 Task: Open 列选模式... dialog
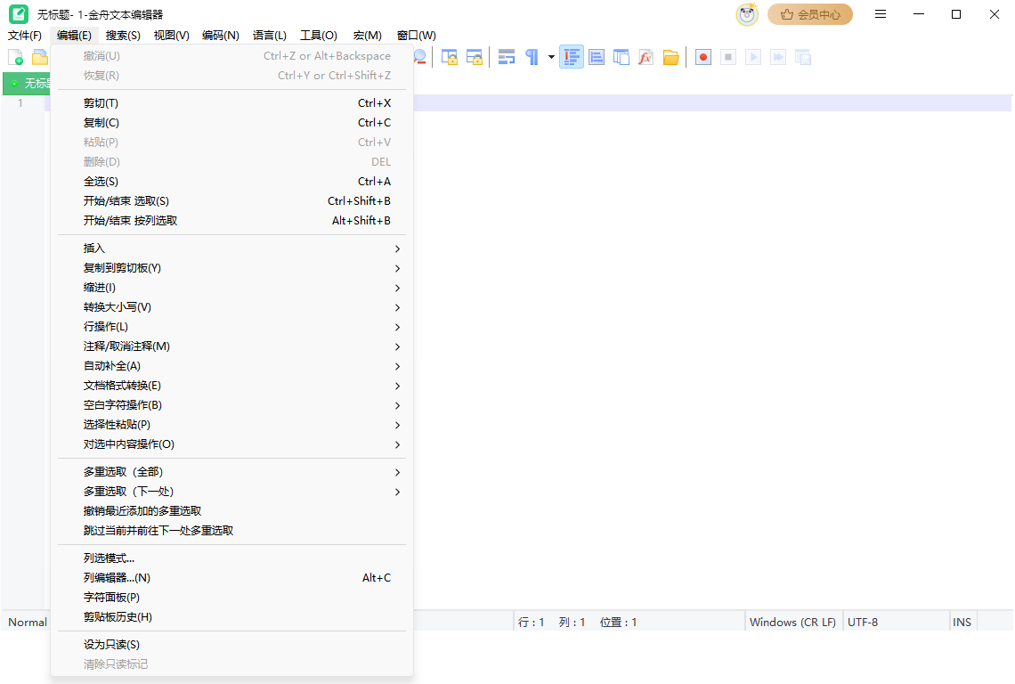[x=231, y=558]
